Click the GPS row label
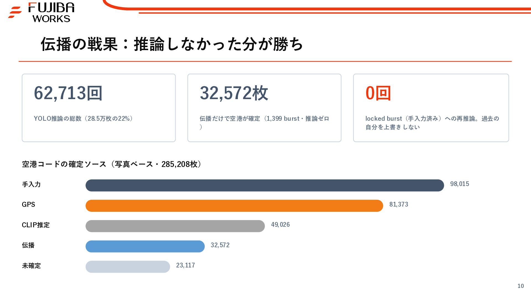This screenshot has height=299, width=531. 28,205
